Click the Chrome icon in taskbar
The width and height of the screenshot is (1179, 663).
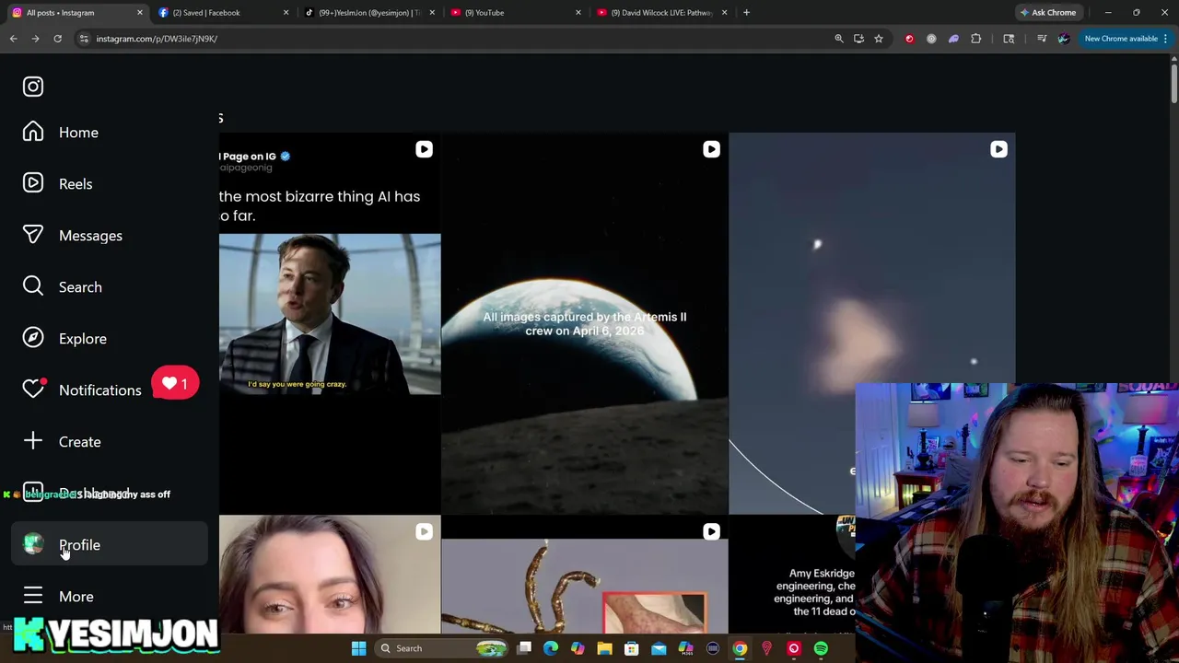coord(740,648)
